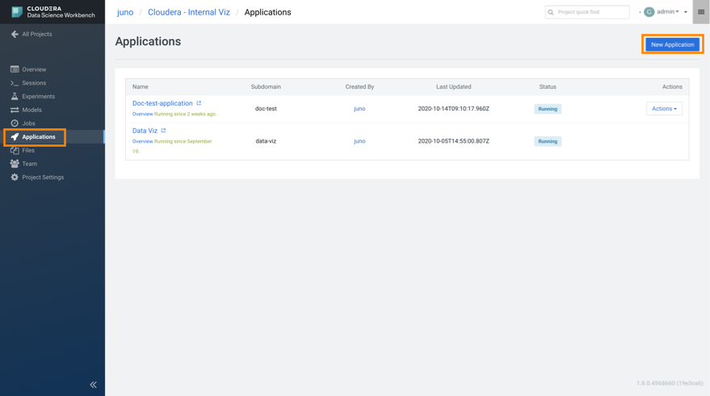This screenshot has height=396, width=710.
Task: Click juno in the breadcrumb
Action: [125, 12]
